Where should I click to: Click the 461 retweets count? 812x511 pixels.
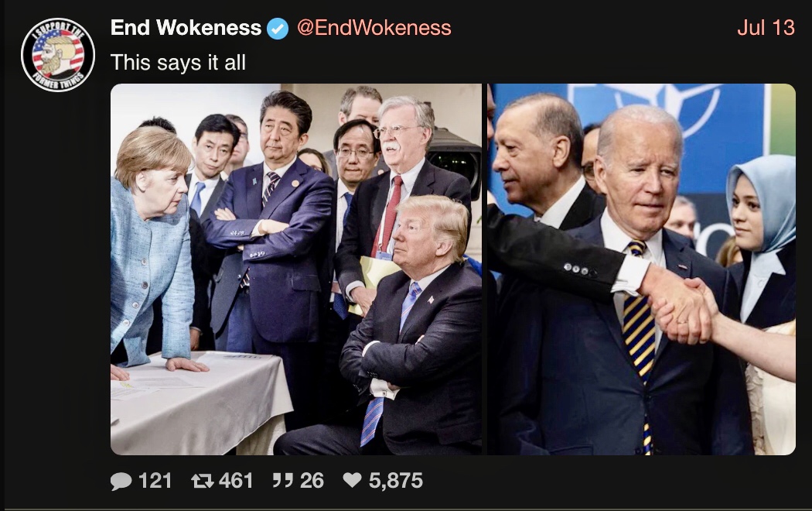(236, 481)
